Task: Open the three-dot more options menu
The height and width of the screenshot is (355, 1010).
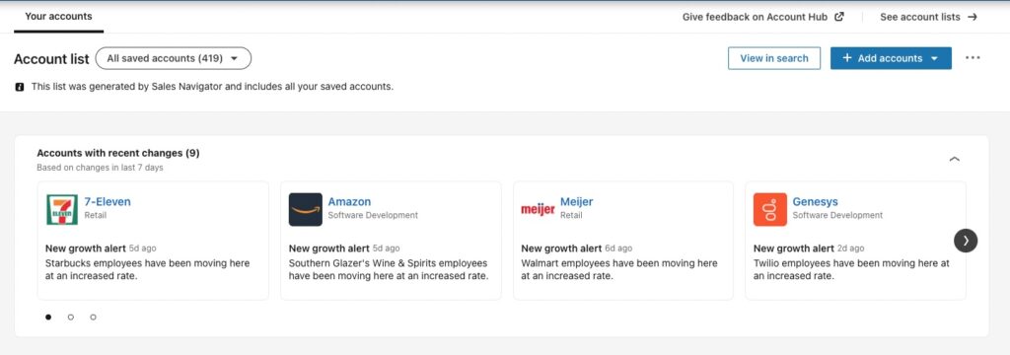Action: [x=973, y=58]
